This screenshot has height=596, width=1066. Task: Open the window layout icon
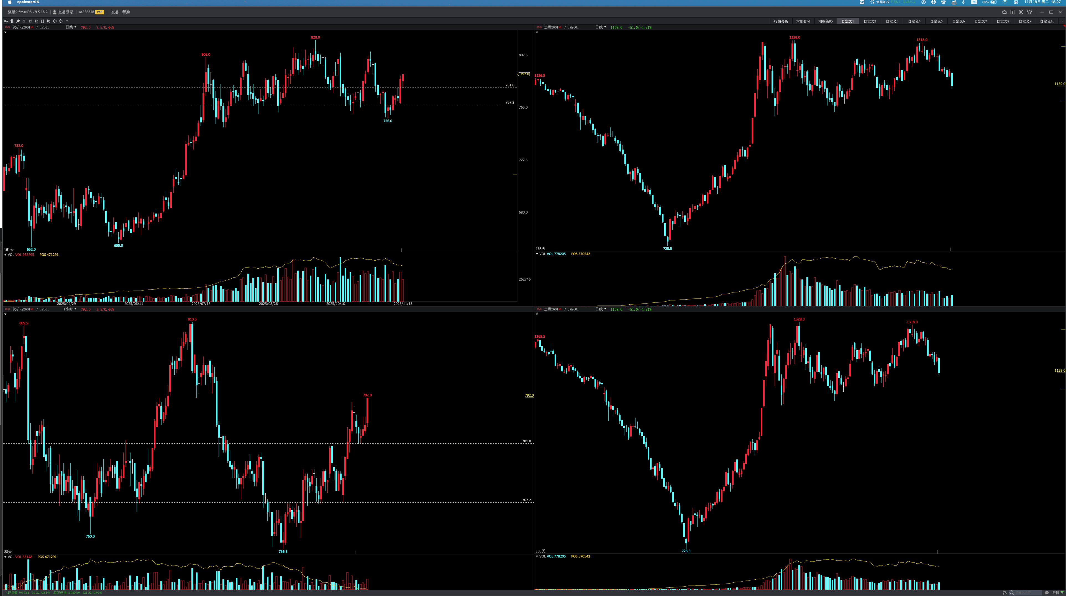(x=1013, y=12)
